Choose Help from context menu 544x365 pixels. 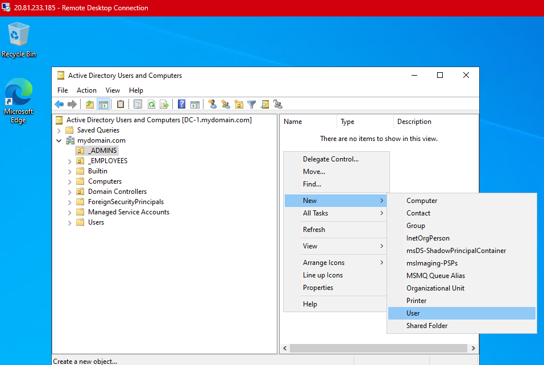(335, 304)
